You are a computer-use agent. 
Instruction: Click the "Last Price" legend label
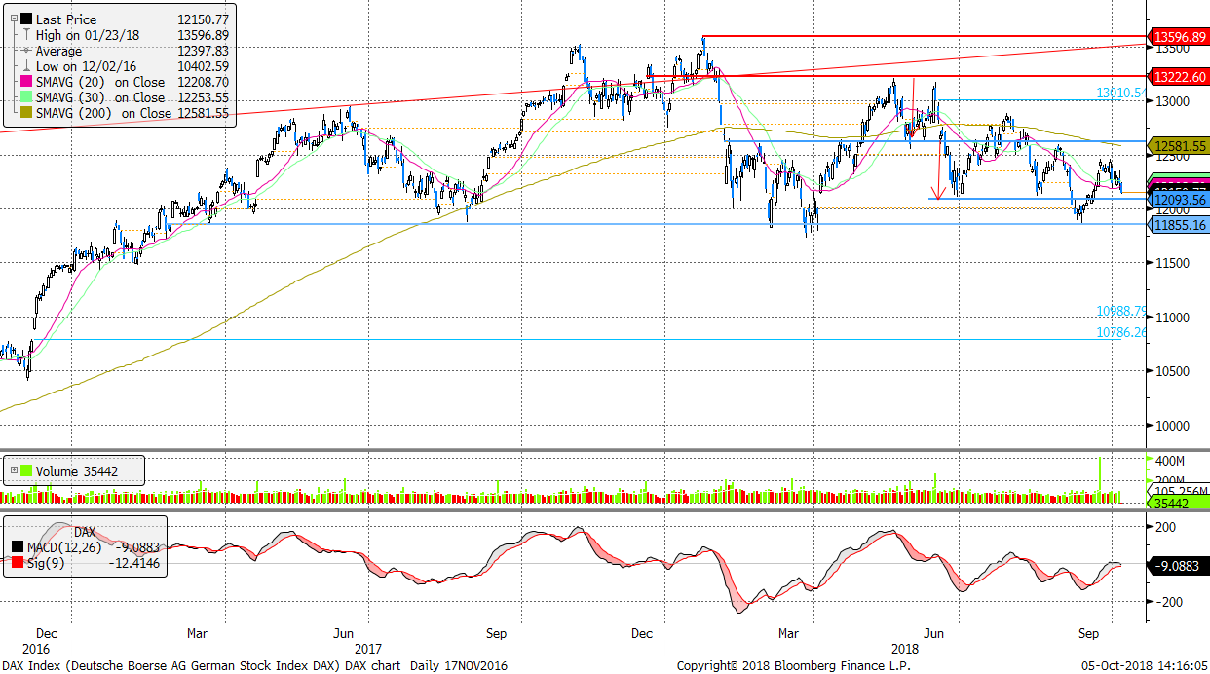click(65, 19)
